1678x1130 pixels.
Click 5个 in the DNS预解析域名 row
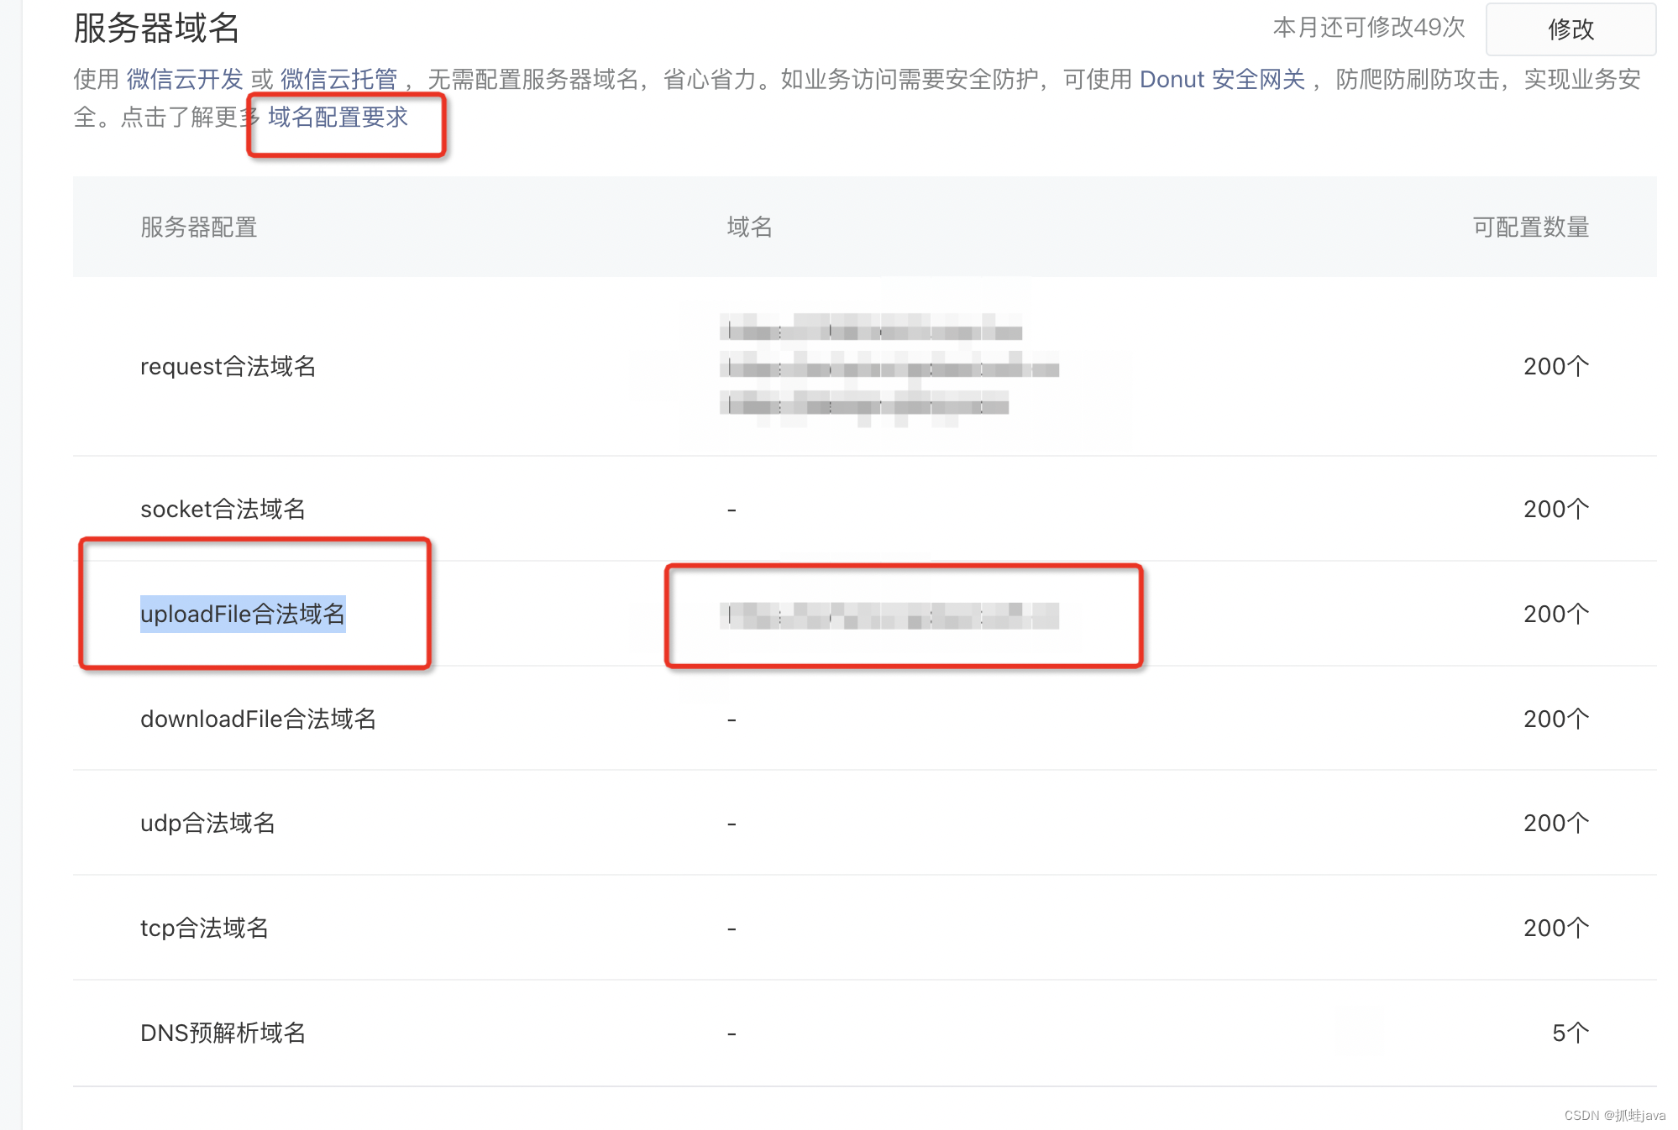(1571, 1033)
